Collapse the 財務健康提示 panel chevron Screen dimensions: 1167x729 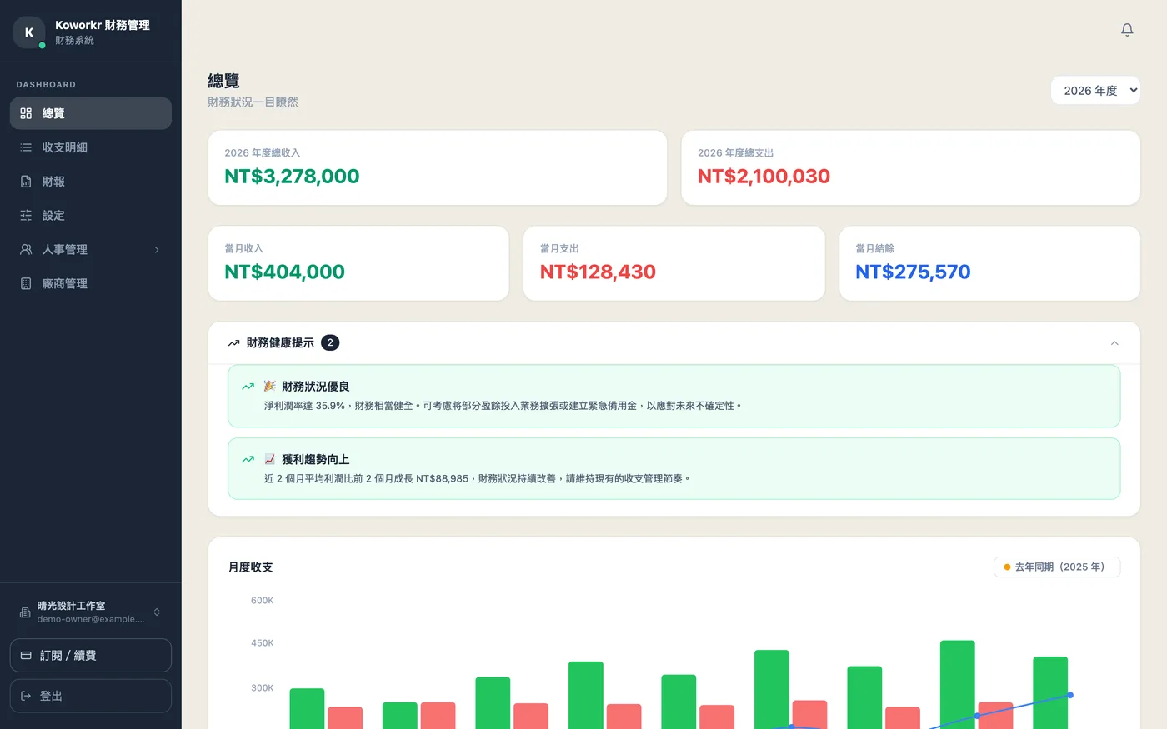[x=1114, y=343]
